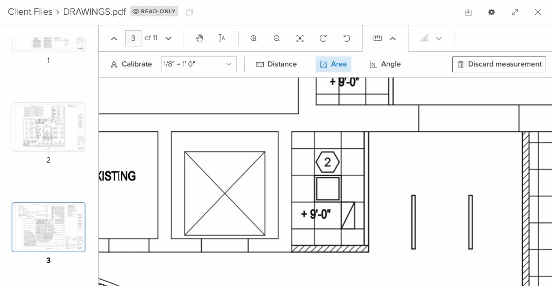The width and height of the screenshot is (552, 286).
Task: Open the page 2 thumbnail
Action: [x=49, y=127]
